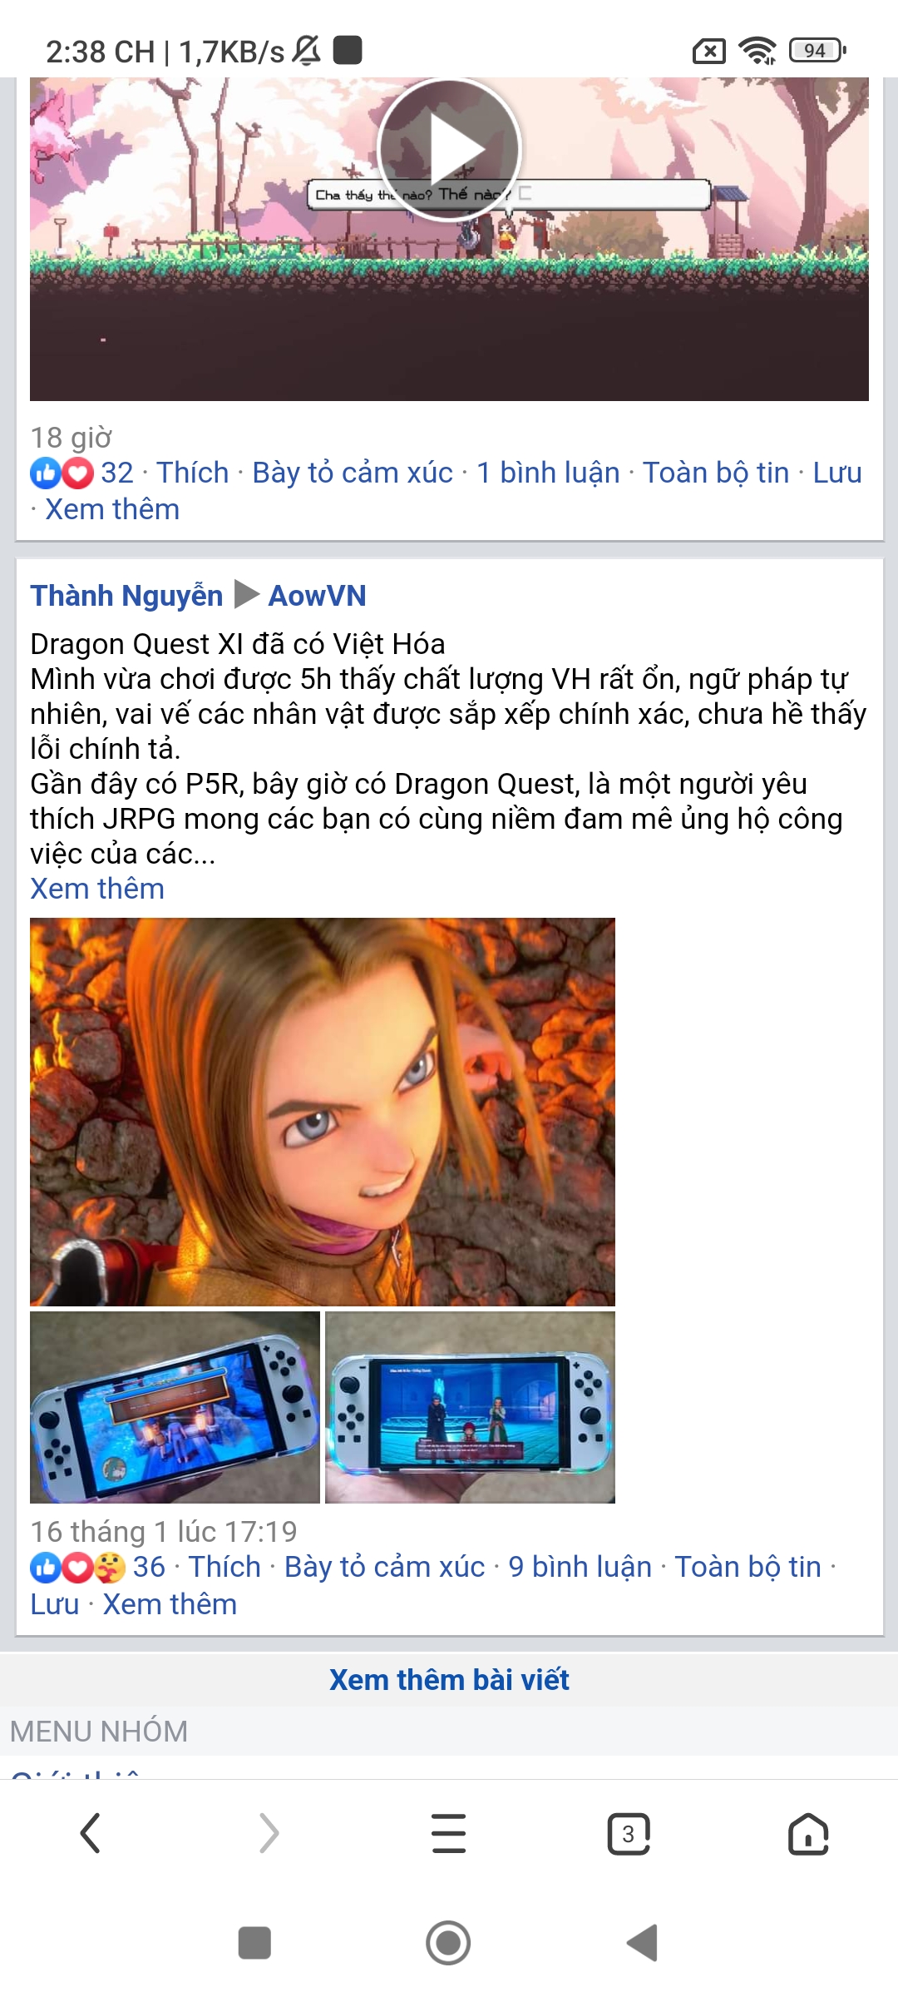Open Thành Nguyễn profile link
The image size is (898, 1997).
click(x=126, y=596)
